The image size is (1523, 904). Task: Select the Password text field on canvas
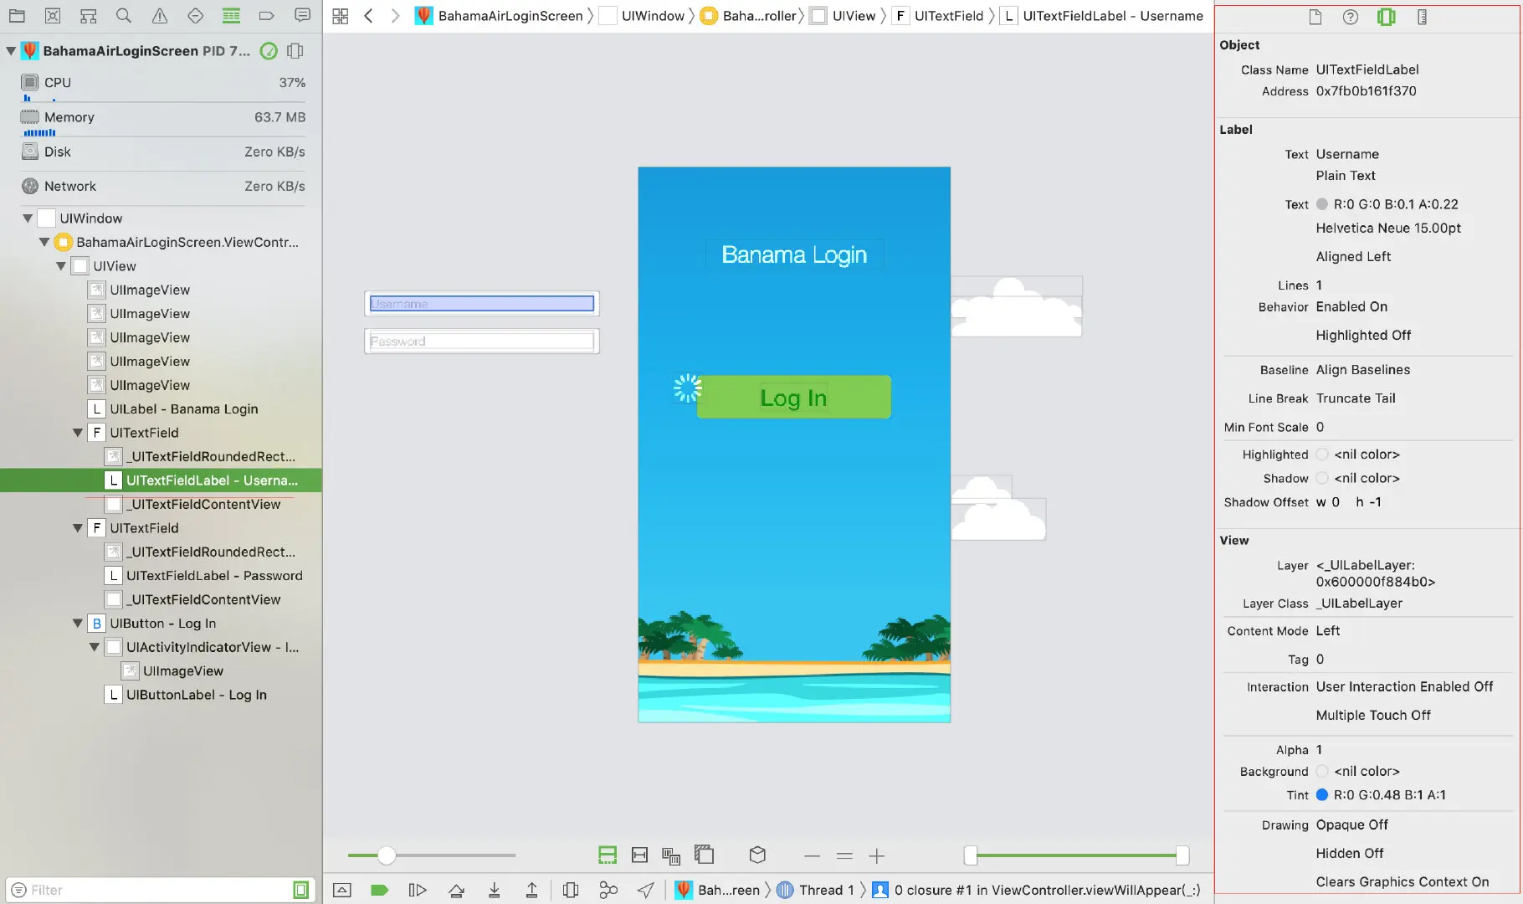(482, 341)
